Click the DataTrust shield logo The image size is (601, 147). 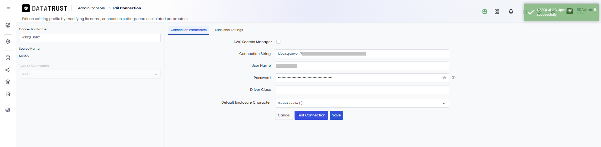point(26,8)
